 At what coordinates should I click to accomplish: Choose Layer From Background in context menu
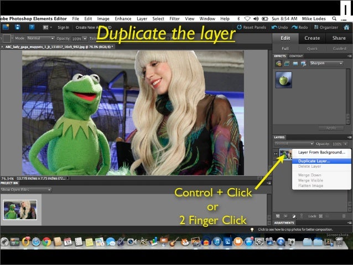point(321,152)
